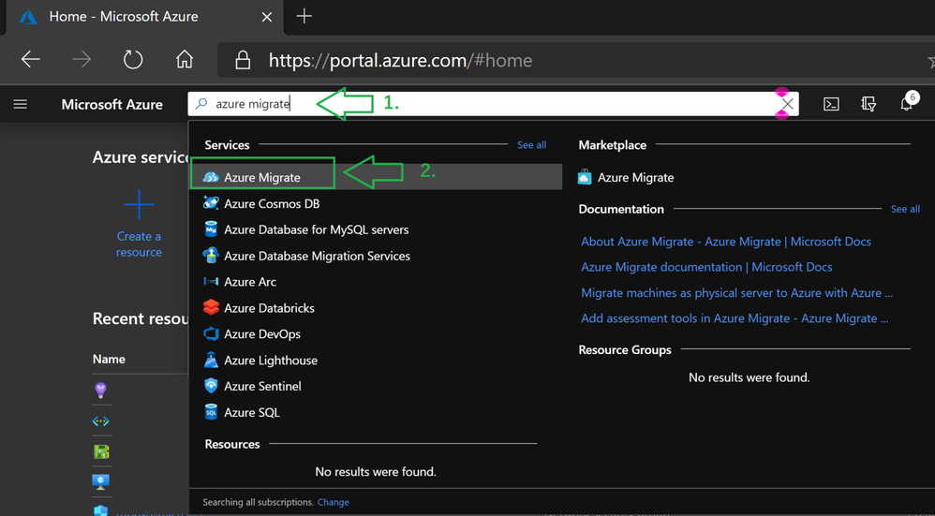
Task: Click Create a resource plus icon
Action: (x=139, y=205)
